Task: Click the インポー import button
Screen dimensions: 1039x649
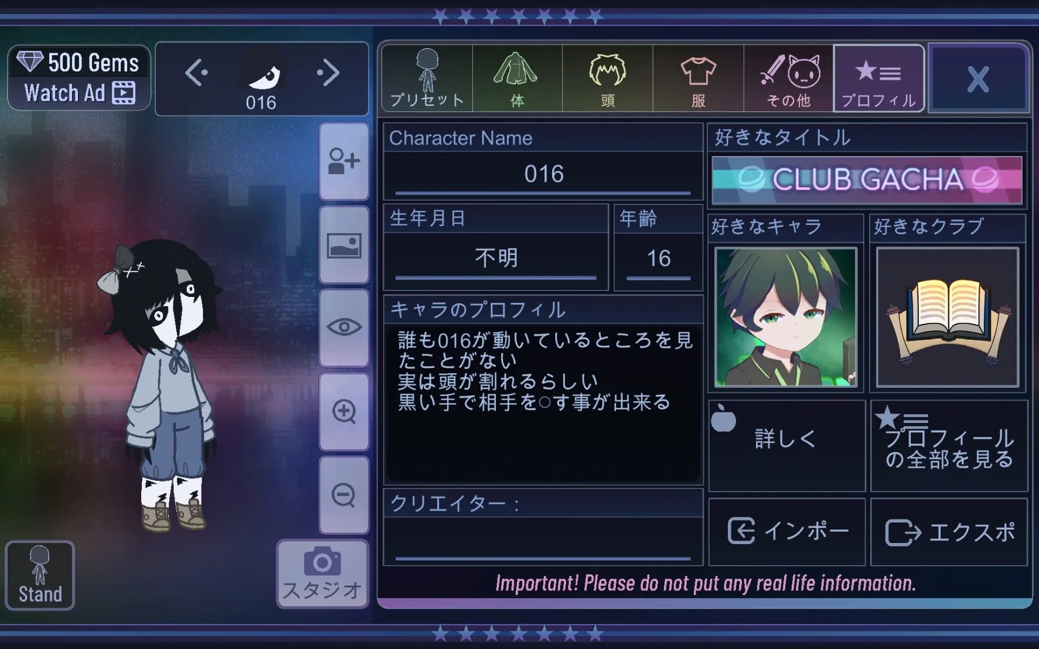Action: (787, 532)
